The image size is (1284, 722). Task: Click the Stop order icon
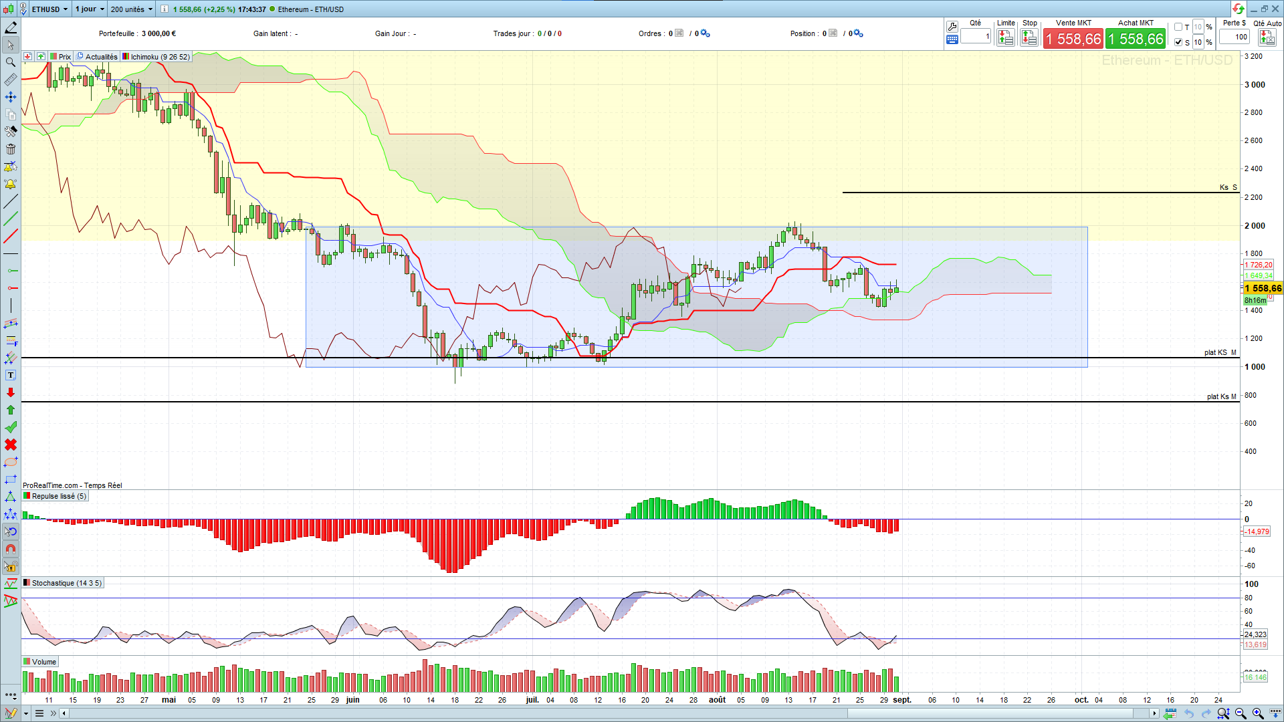click(1029, 38)
